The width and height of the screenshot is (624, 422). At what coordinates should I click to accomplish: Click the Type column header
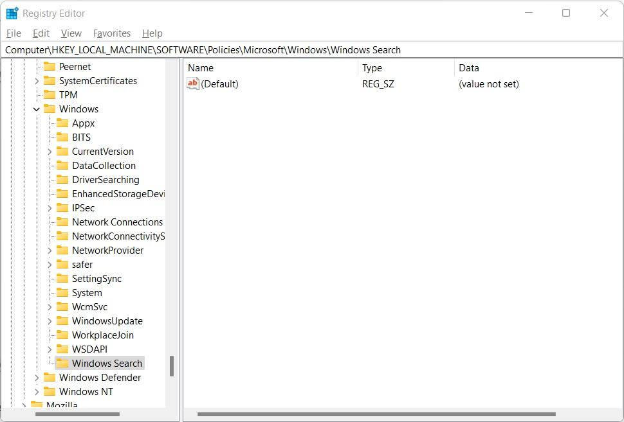click(407, 68)
